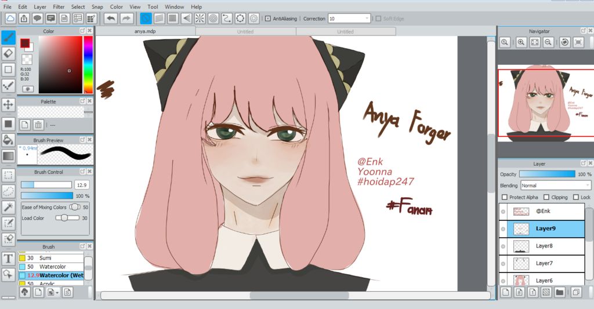Click the brush size value field 12.9
The height and width of the screenshot is (309, 594).
tap(82, 185)
